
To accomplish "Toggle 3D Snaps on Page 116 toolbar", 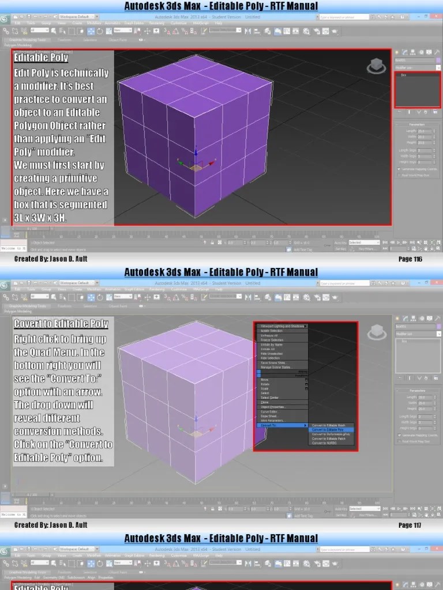I will pos(167,32).
